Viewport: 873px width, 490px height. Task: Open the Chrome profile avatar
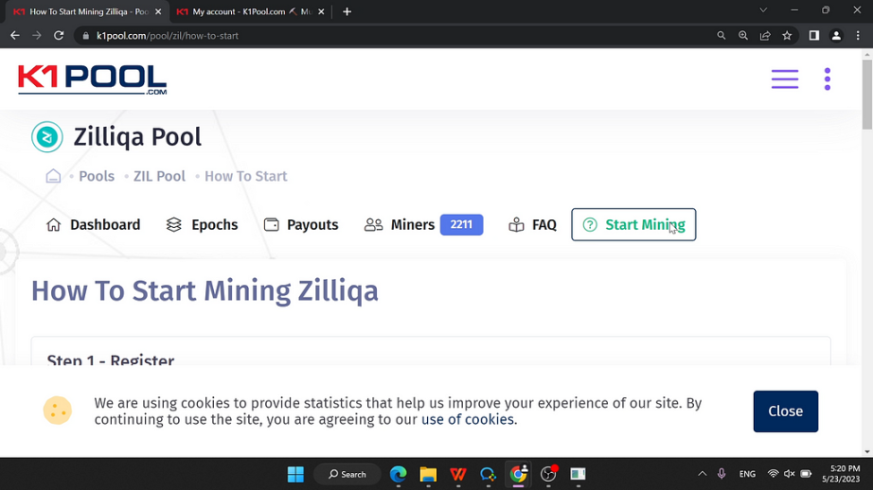[836, 36]
